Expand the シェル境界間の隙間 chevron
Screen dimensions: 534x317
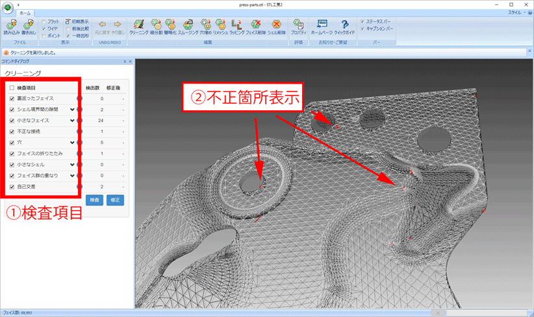click(x=73, y=110)
